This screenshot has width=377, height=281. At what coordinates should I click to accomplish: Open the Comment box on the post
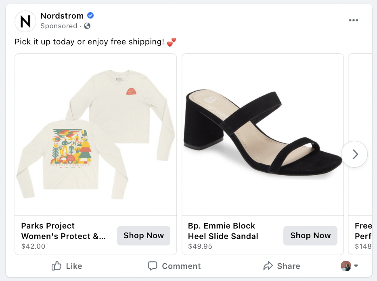(174, 266)
